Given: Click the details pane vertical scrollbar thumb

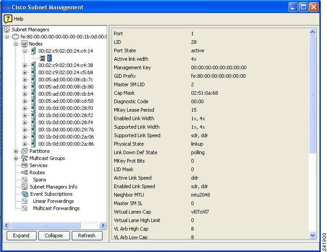Looking at the screenshot, I should [312, 94].
